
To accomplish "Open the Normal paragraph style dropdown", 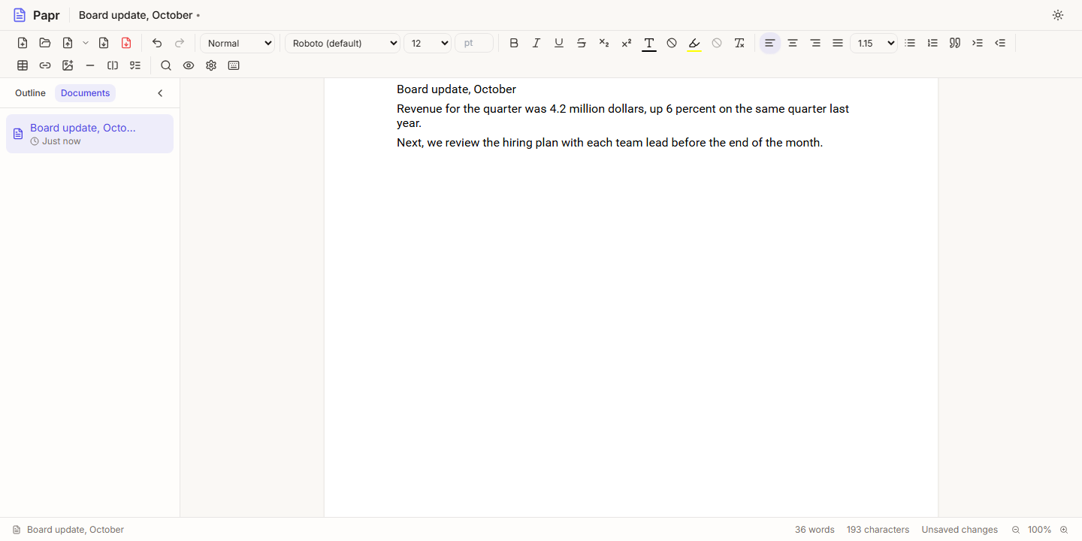I will pos(238,43).
